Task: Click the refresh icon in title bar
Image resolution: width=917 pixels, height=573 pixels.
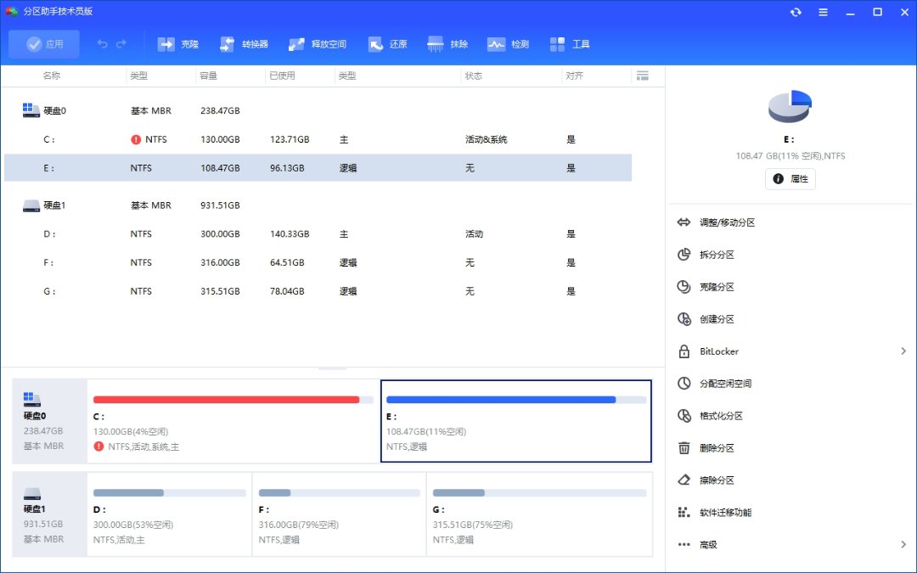Action: click(x=796, y=12)
